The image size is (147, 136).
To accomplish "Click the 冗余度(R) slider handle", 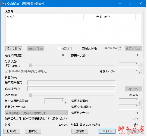I will click(x=31, y=95).
